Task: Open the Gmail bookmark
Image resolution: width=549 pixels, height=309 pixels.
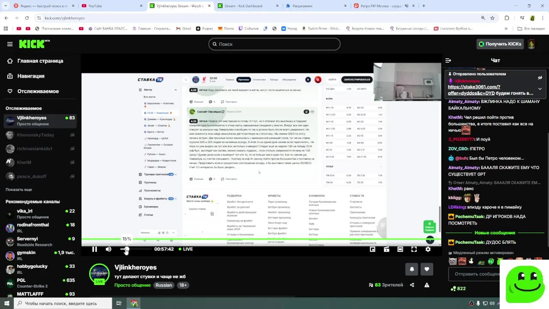Action: [183, 29]
